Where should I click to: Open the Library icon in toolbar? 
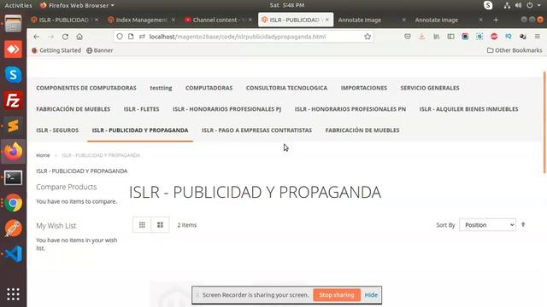[437, 37]
